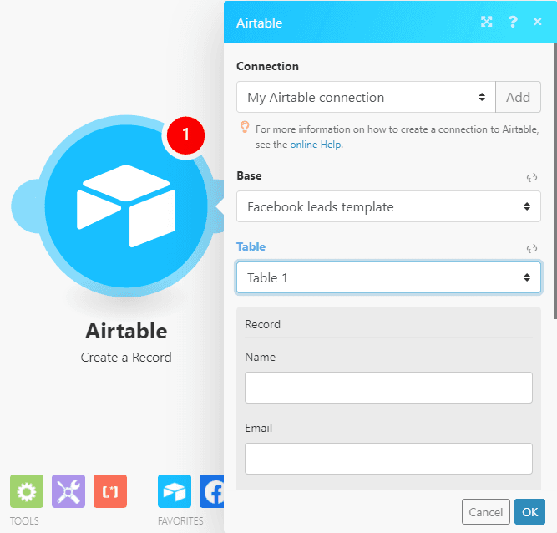Click the Add connection button
This screenshot has height=533, width=557.
[518, 97]
